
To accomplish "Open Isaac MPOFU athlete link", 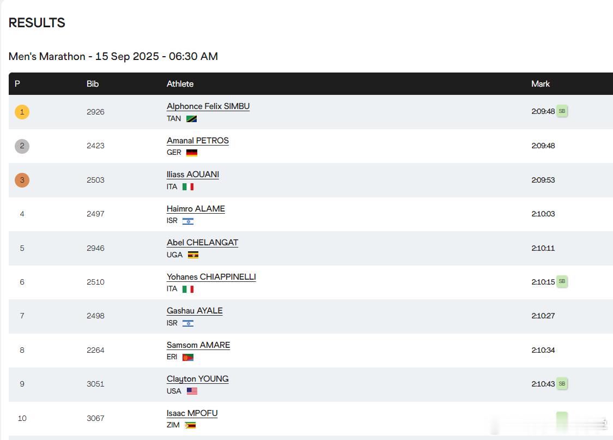I will click(192, 413).
